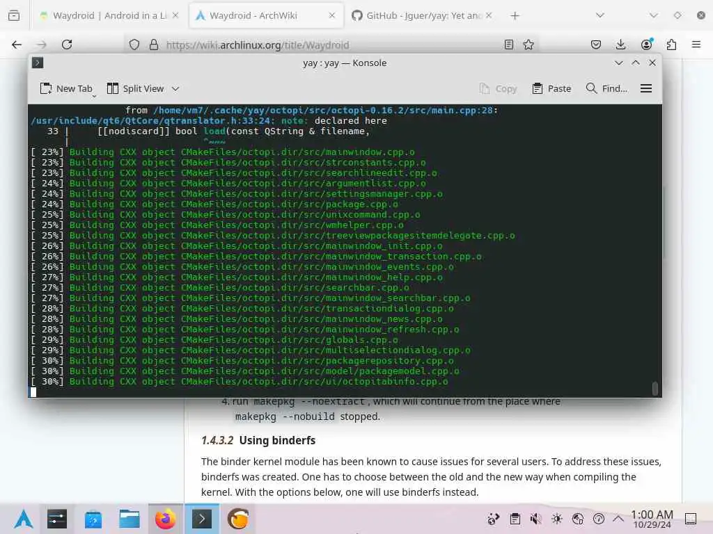Activate Split View in Konsole

point(136,88)
